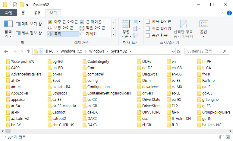Image resolution: width=233 pixels, height=141 pixels.
Task: Select the DRVSTORE shortcut folder
Action: pyautogui.click(x=149, y=112)
